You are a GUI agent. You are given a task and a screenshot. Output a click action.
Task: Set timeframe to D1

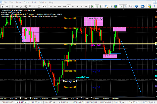pyautogui.click(x=77, y=7)
